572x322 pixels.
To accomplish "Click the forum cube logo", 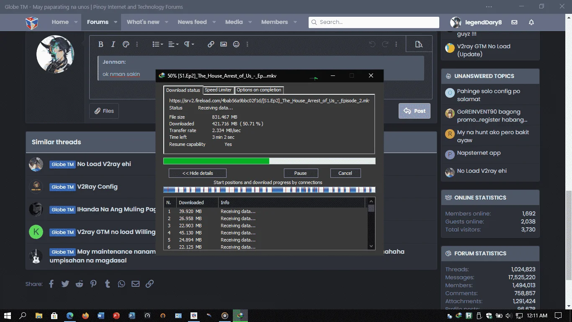I will [x=32, y=22].
